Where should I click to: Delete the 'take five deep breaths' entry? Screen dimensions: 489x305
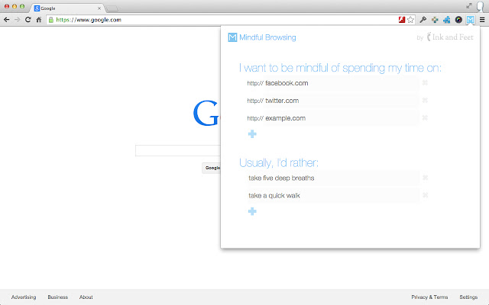(x=425, y=178)
